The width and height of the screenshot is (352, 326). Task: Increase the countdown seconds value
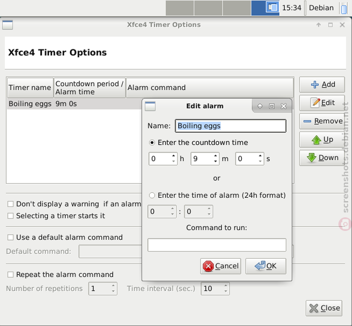260,156
